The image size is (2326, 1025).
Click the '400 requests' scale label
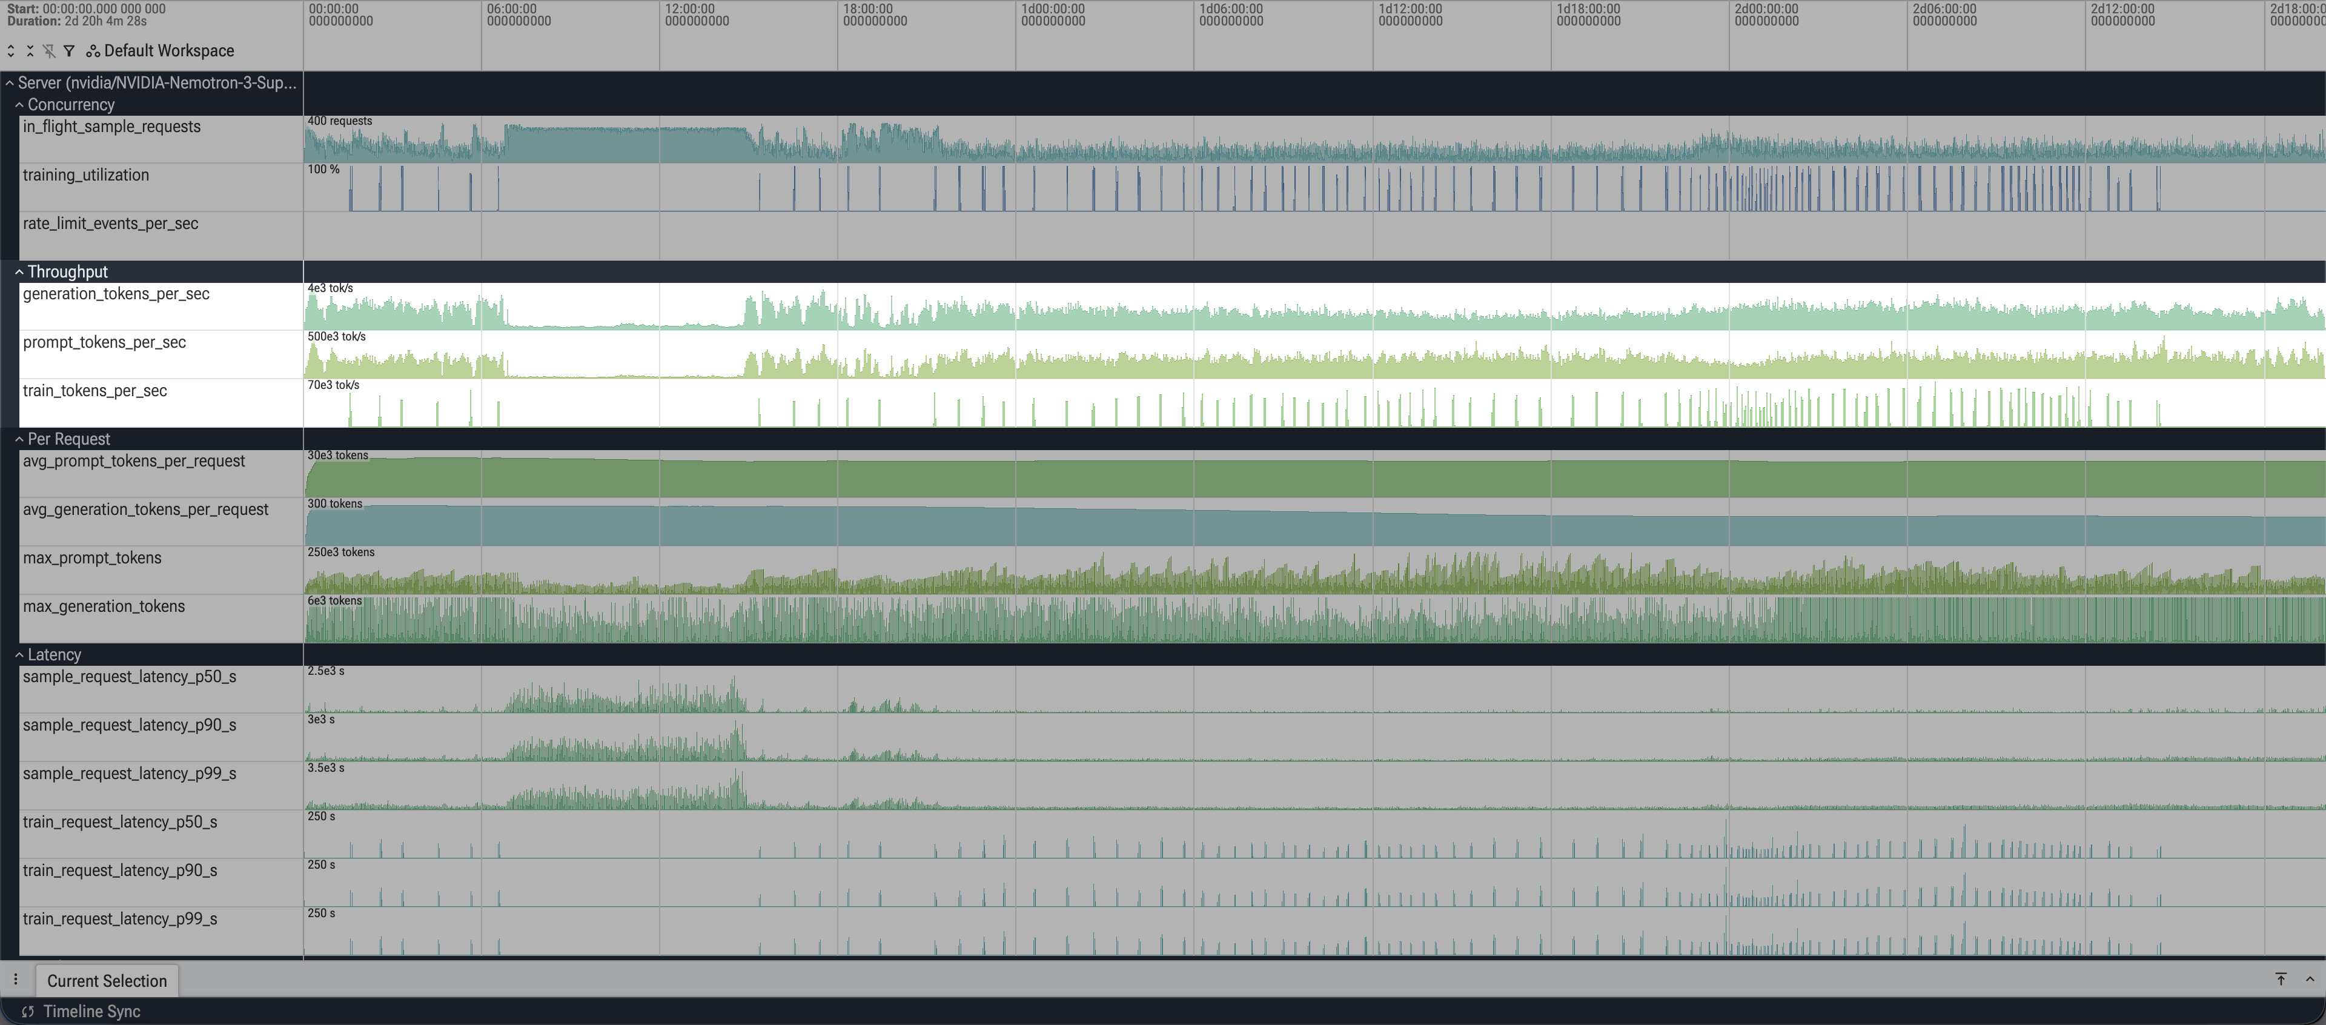click(x=339, y=121)
